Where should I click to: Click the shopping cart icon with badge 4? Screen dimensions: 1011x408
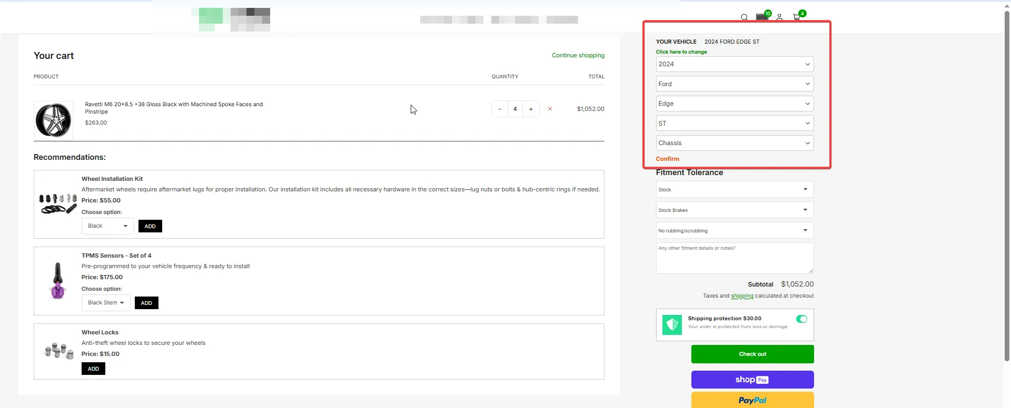[797, 17]
